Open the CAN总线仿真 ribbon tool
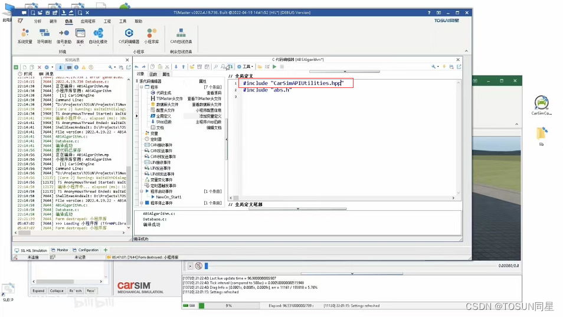The height and width of the screenshot is (317, 563). click(181, 36)
